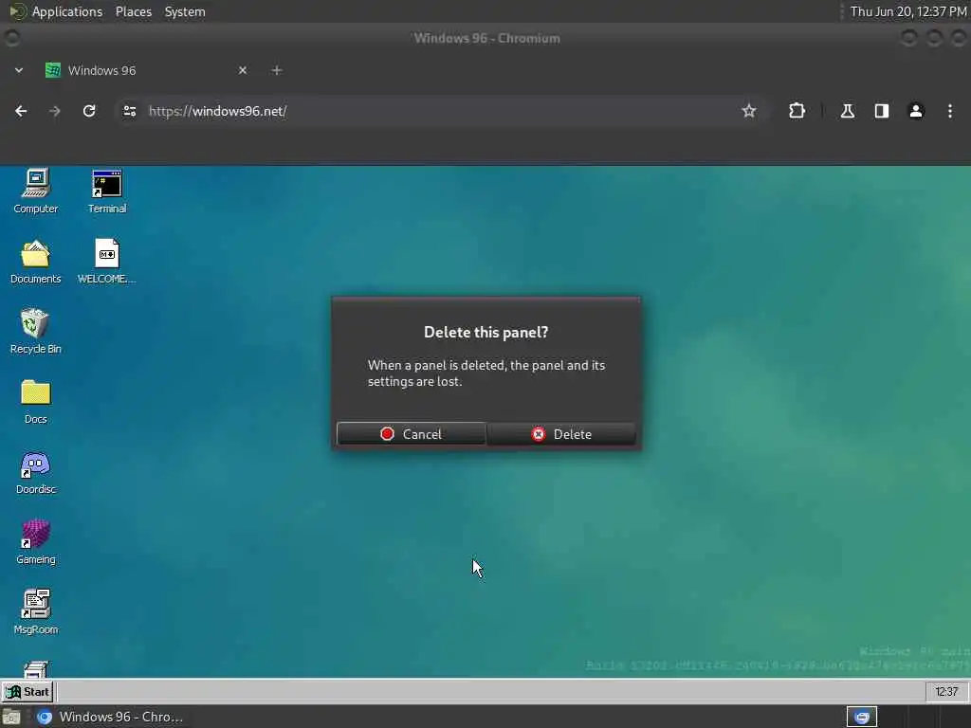Open a new browser tab
The height and width of the screenshot is (728, 971).
[x=277, y=70]
